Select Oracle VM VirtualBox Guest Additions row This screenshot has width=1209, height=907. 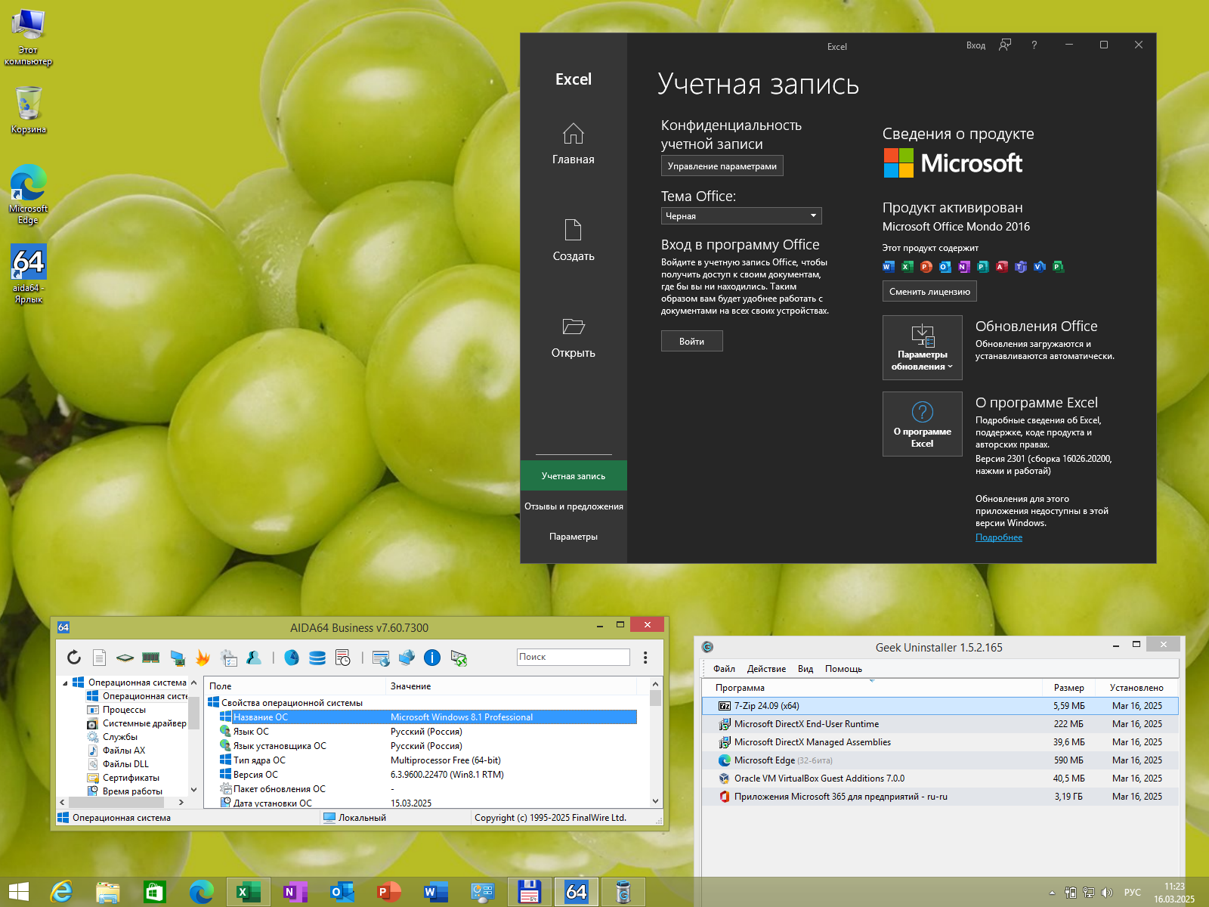[940, 779]
